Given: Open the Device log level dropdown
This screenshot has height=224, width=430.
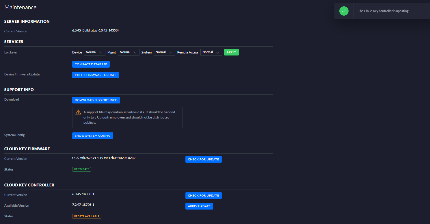Looking at the screenshot, I should 94,52.
